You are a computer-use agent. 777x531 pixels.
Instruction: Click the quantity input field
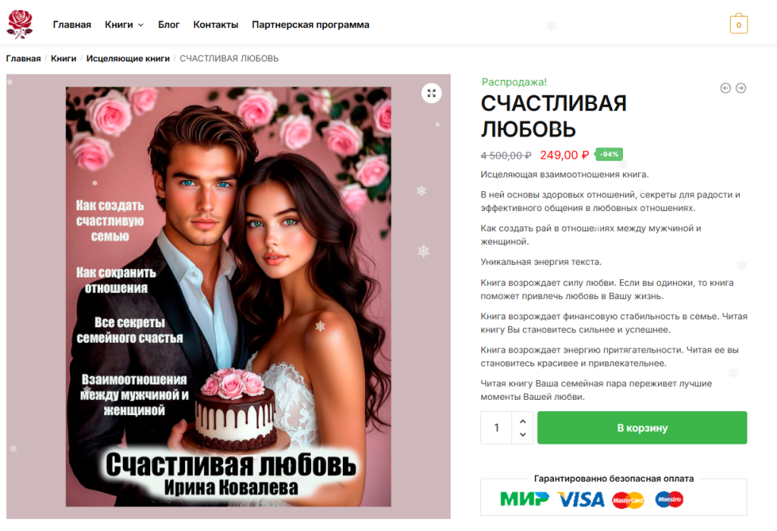496,428
